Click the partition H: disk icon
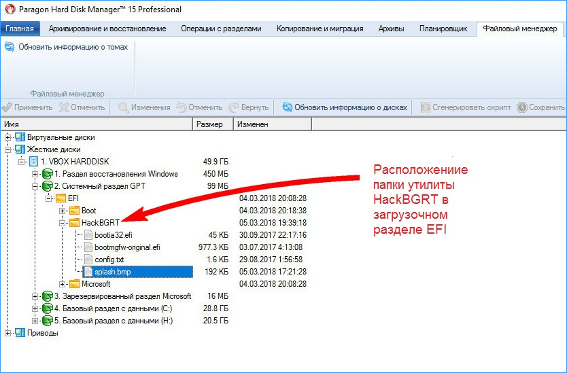567x373 pixels. (x=48, y=321)
